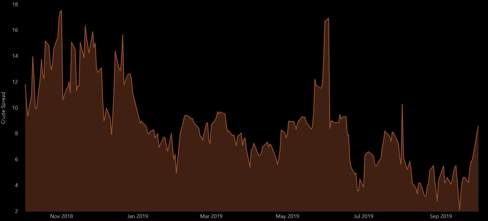488x221 pixels.
Task: Click the "Sep 2019" x-axis label
Action: [441, 216]
